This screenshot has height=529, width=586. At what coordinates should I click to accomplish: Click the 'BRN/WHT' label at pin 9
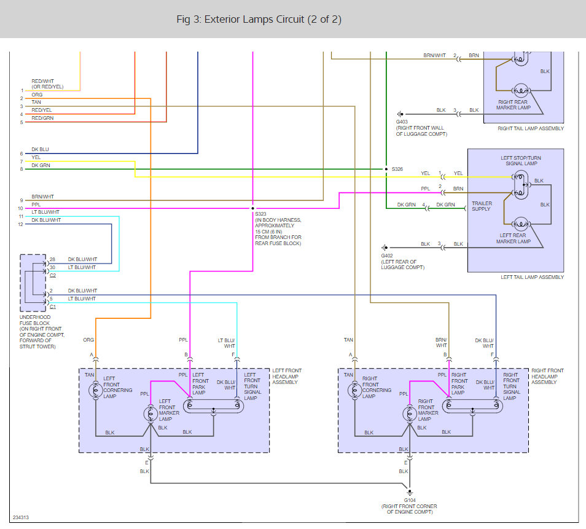tap(42, 197)
